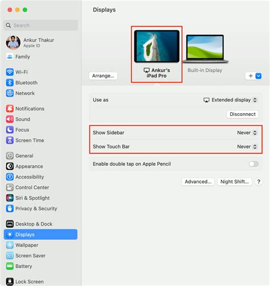270x286 pixels.
Task: Go to Accessibility settings label
Action: [30, 177]
